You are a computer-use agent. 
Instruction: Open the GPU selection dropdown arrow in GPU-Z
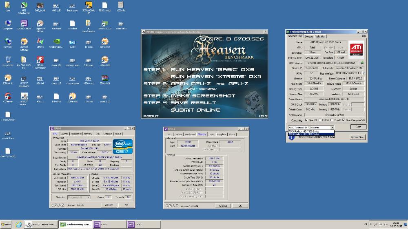click(332, 128)
